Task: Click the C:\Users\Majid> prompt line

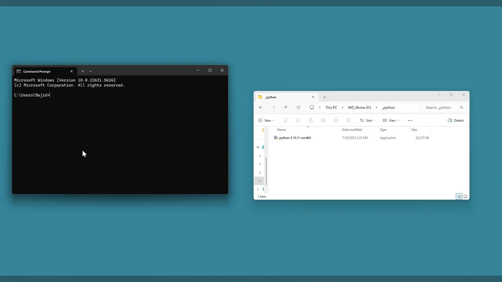Action: point(32,95)
